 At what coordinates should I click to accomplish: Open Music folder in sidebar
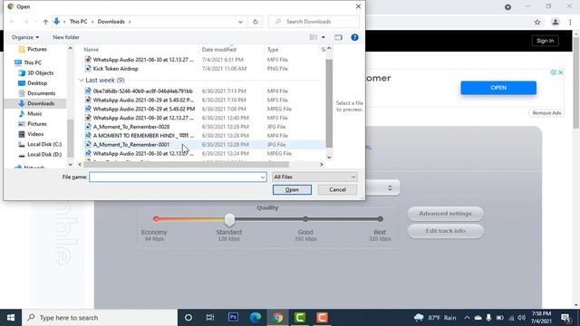tap(34, 113)
